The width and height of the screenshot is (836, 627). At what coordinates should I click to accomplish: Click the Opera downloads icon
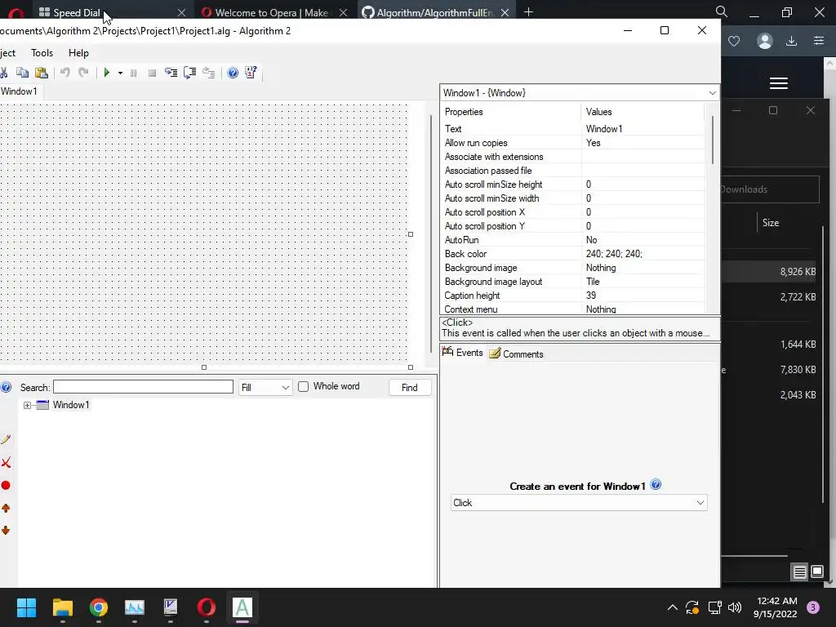point(792,41)
